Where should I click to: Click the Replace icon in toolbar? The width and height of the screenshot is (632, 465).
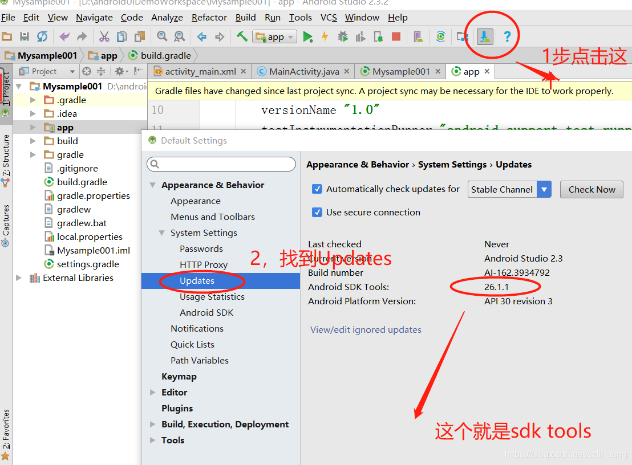click(x=179, y=36)
